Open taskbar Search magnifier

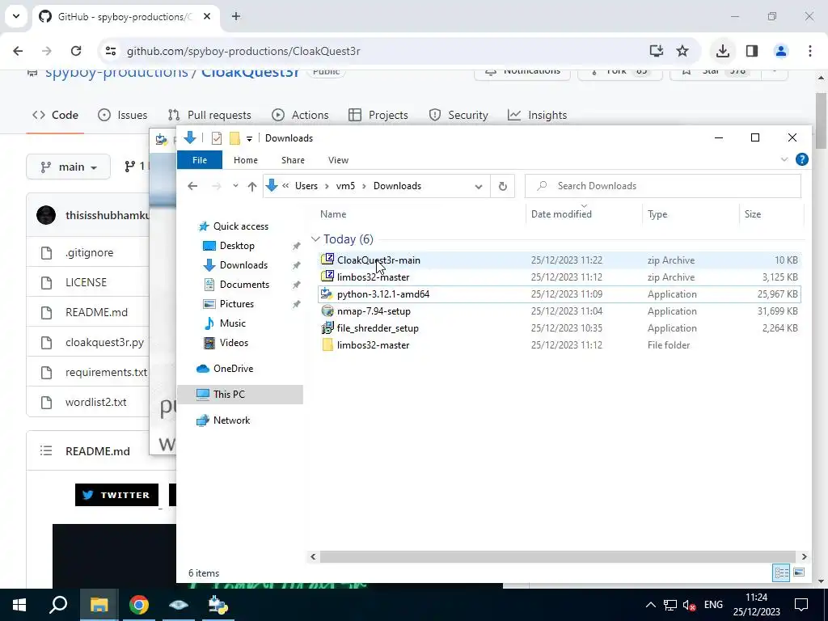click(x=58, y=605)
